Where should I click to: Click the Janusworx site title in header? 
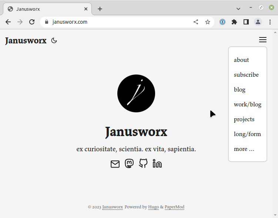pos(26,41)
